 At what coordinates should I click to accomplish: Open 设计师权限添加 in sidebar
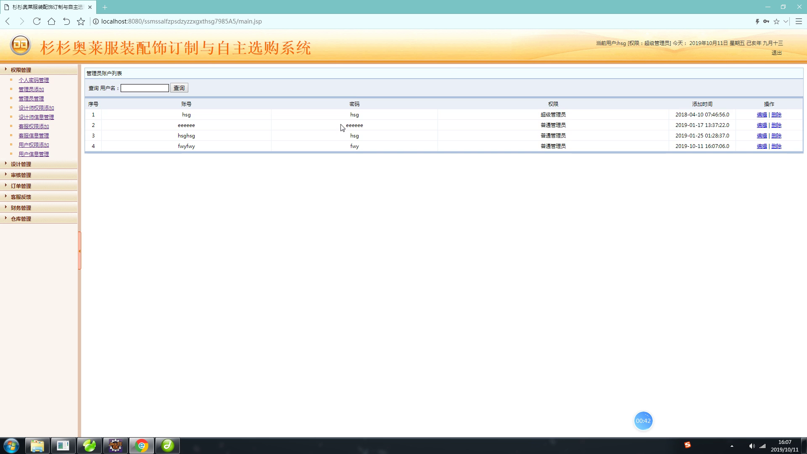pos(36,108)
